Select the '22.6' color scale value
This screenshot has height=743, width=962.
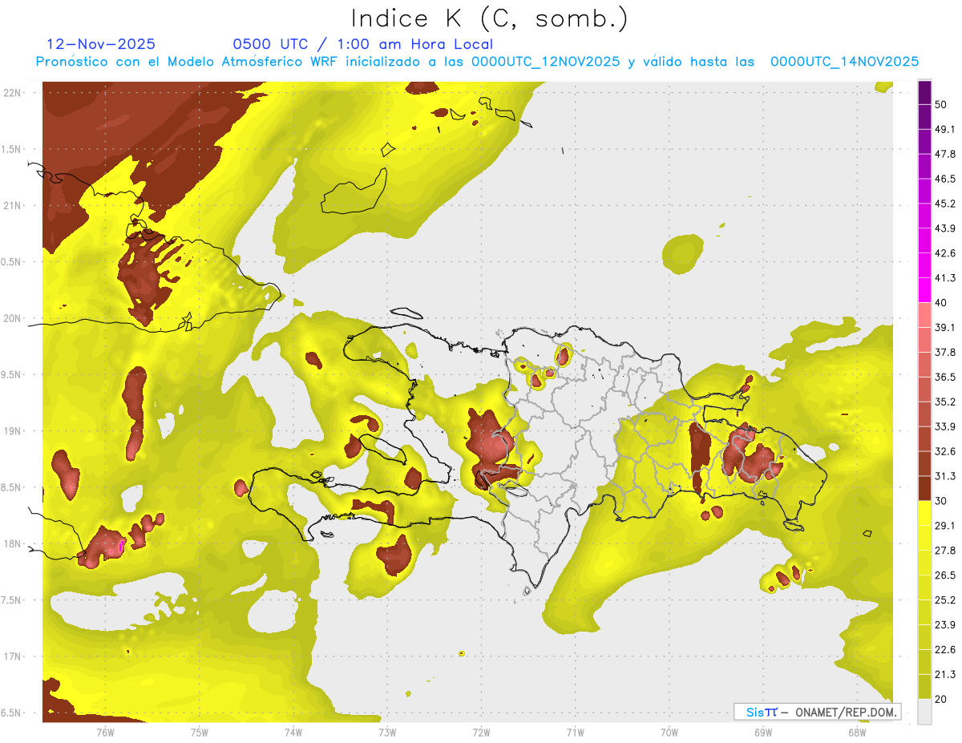(x=945, y=649)
